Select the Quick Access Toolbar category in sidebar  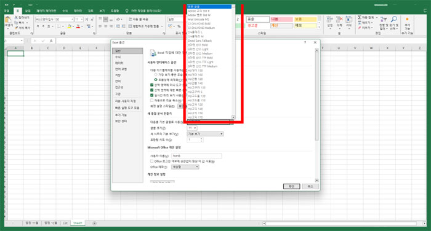pos(127,108)
